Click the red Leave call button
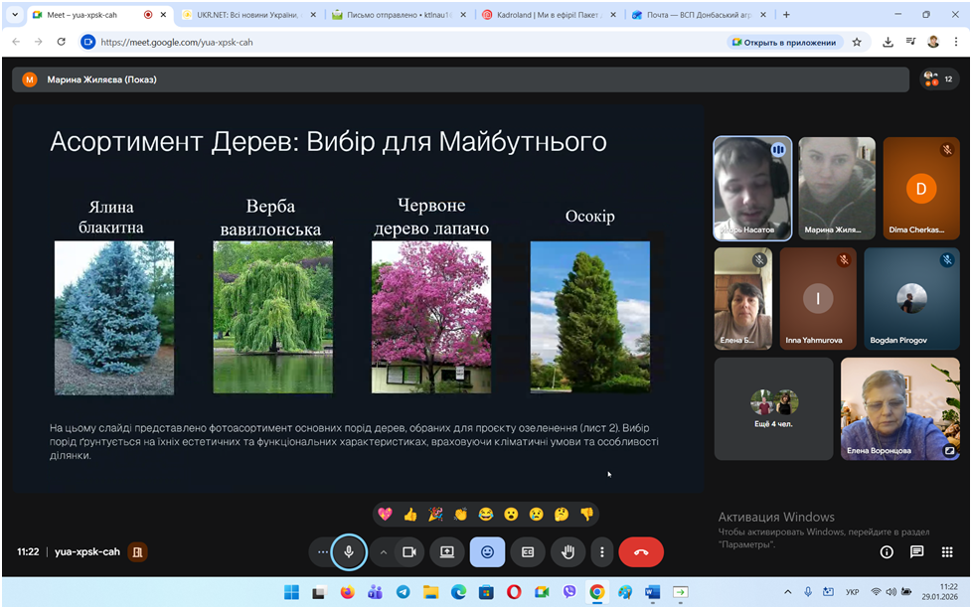This screenshot has height=609, width=972. pyautogui.click(x=641, y=551)
